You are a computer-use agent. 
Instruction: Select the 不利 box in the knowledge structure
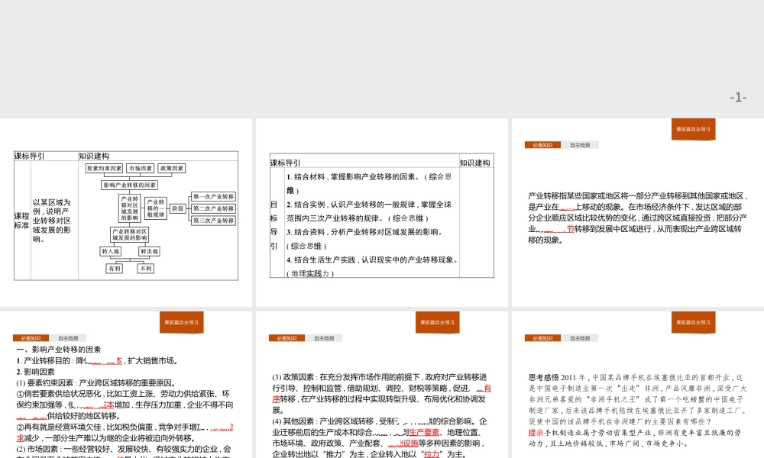(x=146, y=268)
